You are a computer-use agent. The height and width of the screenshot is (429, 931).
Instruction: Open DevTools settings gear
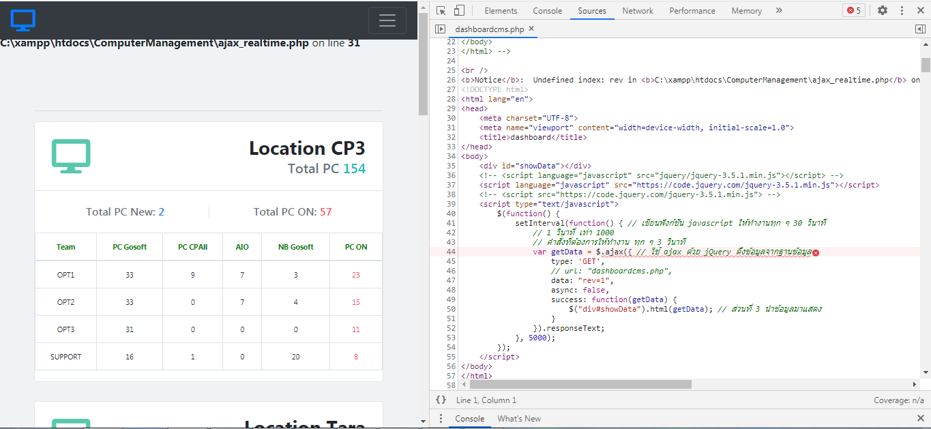point(883,10)
